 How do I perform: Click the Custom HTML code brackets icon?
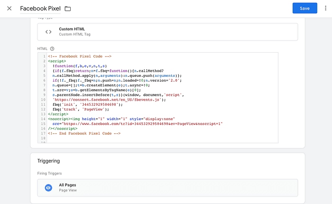48,32
